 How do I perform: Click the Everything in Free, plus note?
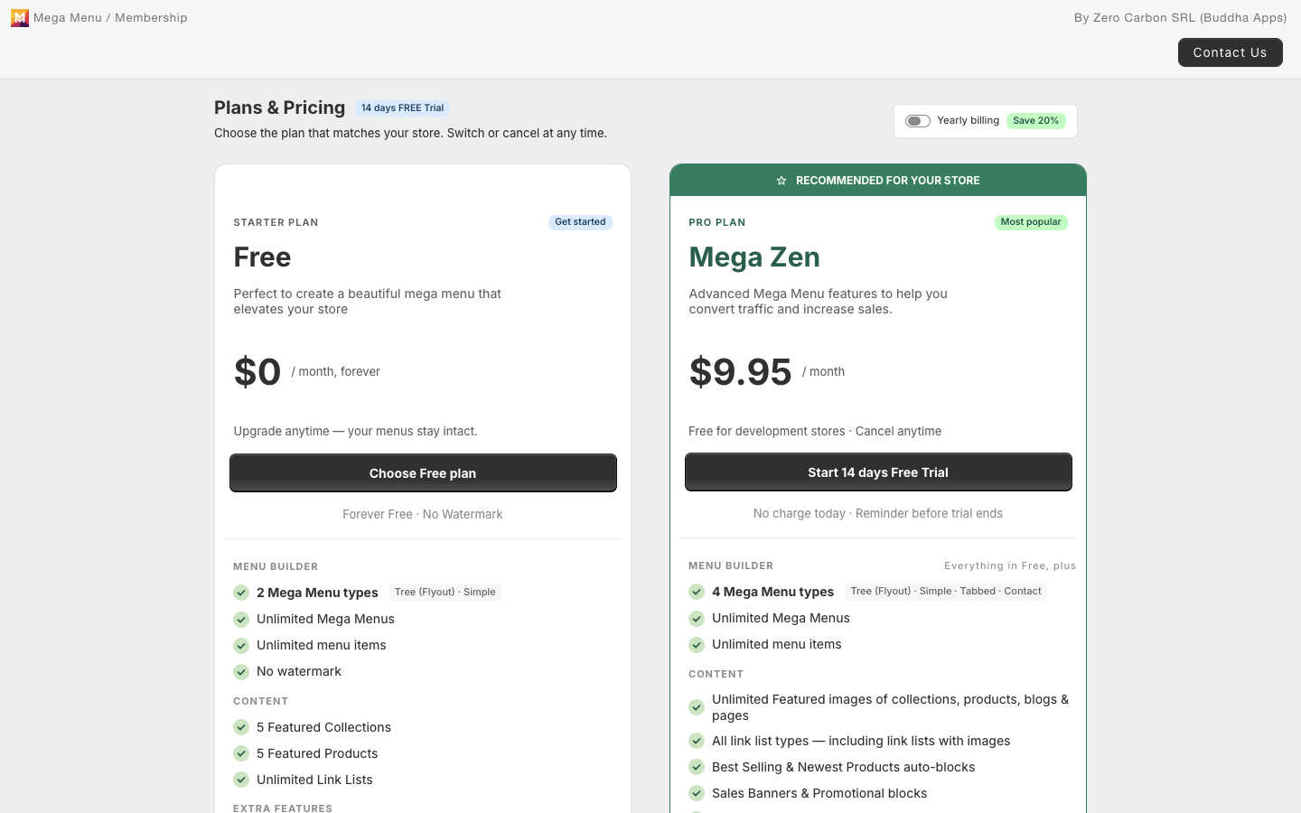(1010, 566)
